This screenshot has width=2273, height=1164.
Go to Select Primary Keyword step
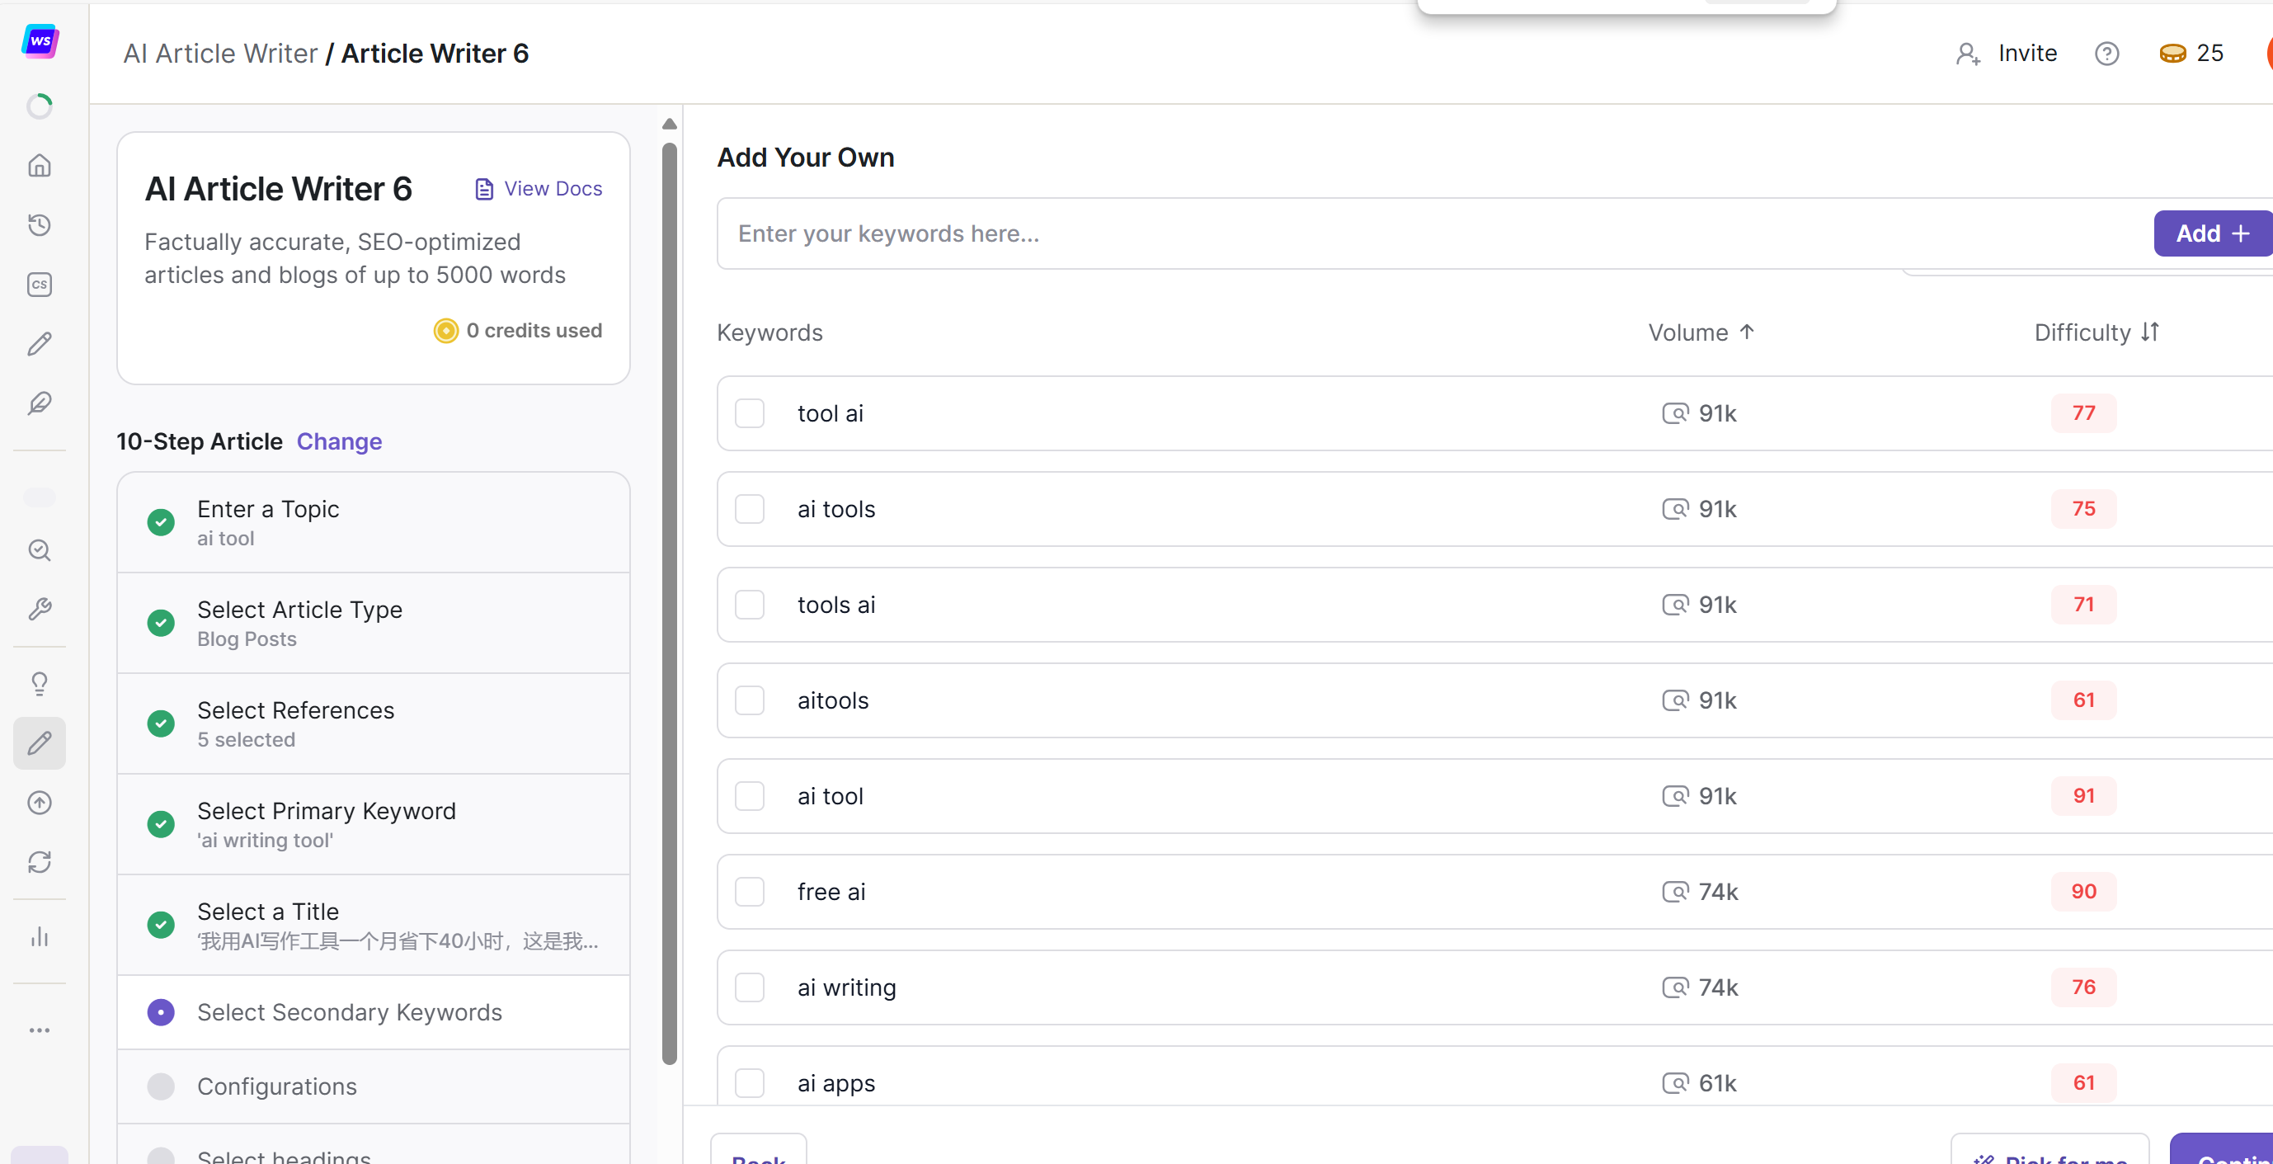pyautogui.click(x=326, y=823)
